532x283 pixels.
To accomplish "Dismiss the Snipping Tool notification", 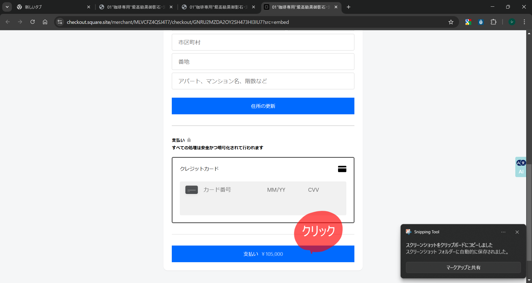I will click(x=517, y=232).
